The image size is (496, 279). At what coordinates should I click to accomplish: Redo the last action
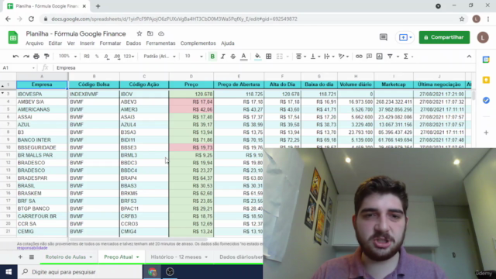[26, 57]
